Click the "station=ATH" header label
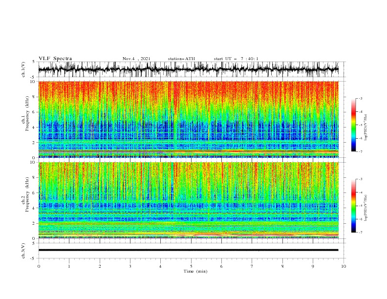The image size is (387, 299). (181, 59)
